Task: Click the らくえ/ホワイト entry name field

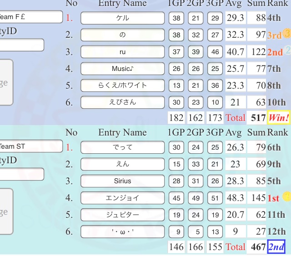Action: (122, 85)
